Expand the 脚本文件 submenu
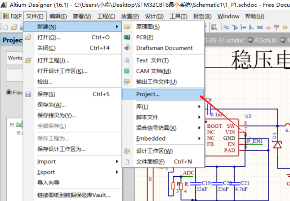Screen dimensions: 290x201 (x=199, y=117)
